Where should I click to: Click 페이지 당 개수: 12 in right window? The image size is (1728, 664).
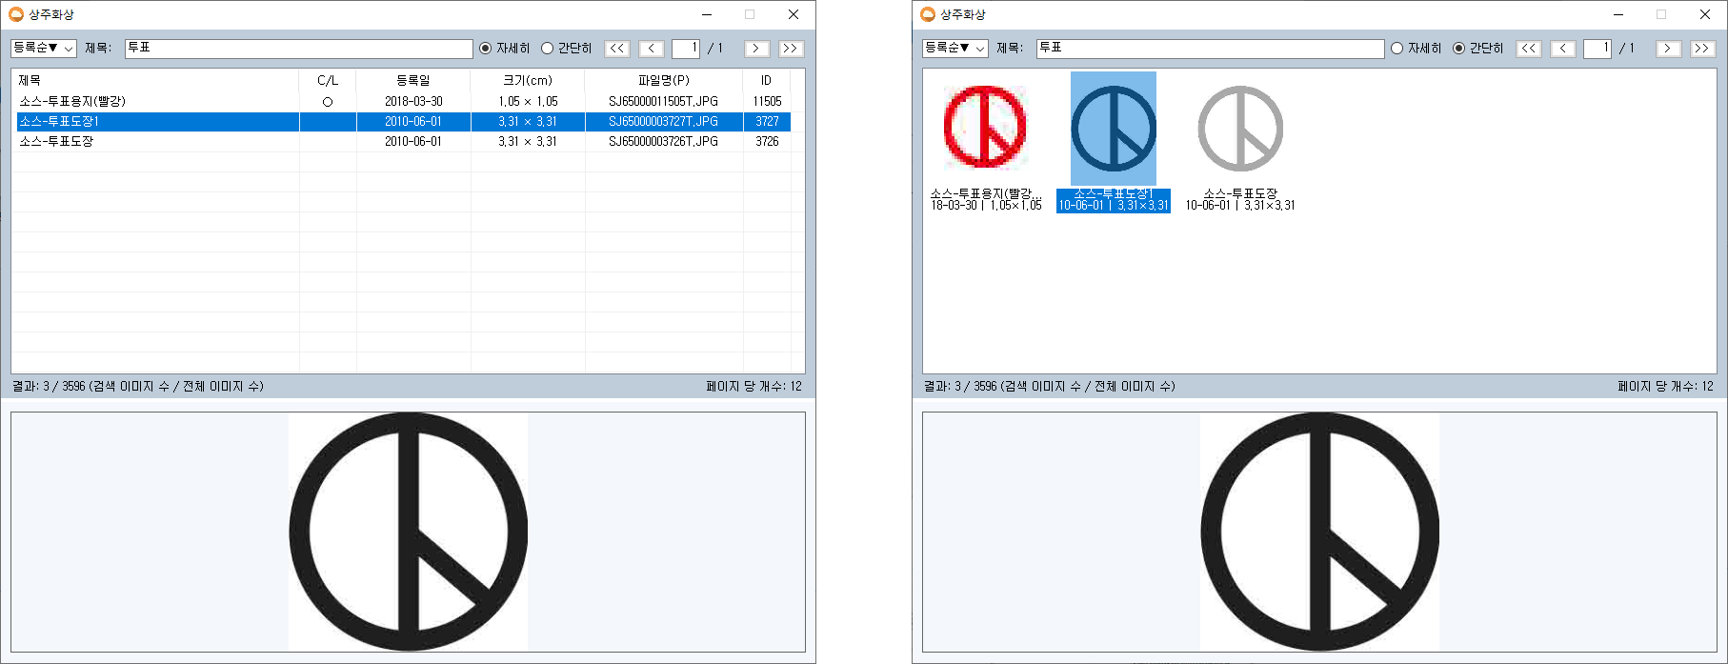tap(1665, 386)
